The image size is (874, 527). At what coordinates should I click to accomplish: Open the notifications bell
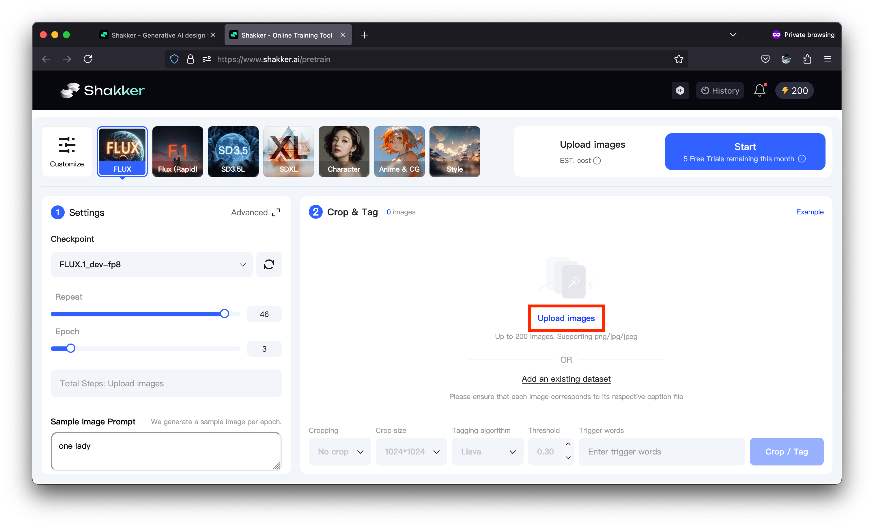(759, 90)
